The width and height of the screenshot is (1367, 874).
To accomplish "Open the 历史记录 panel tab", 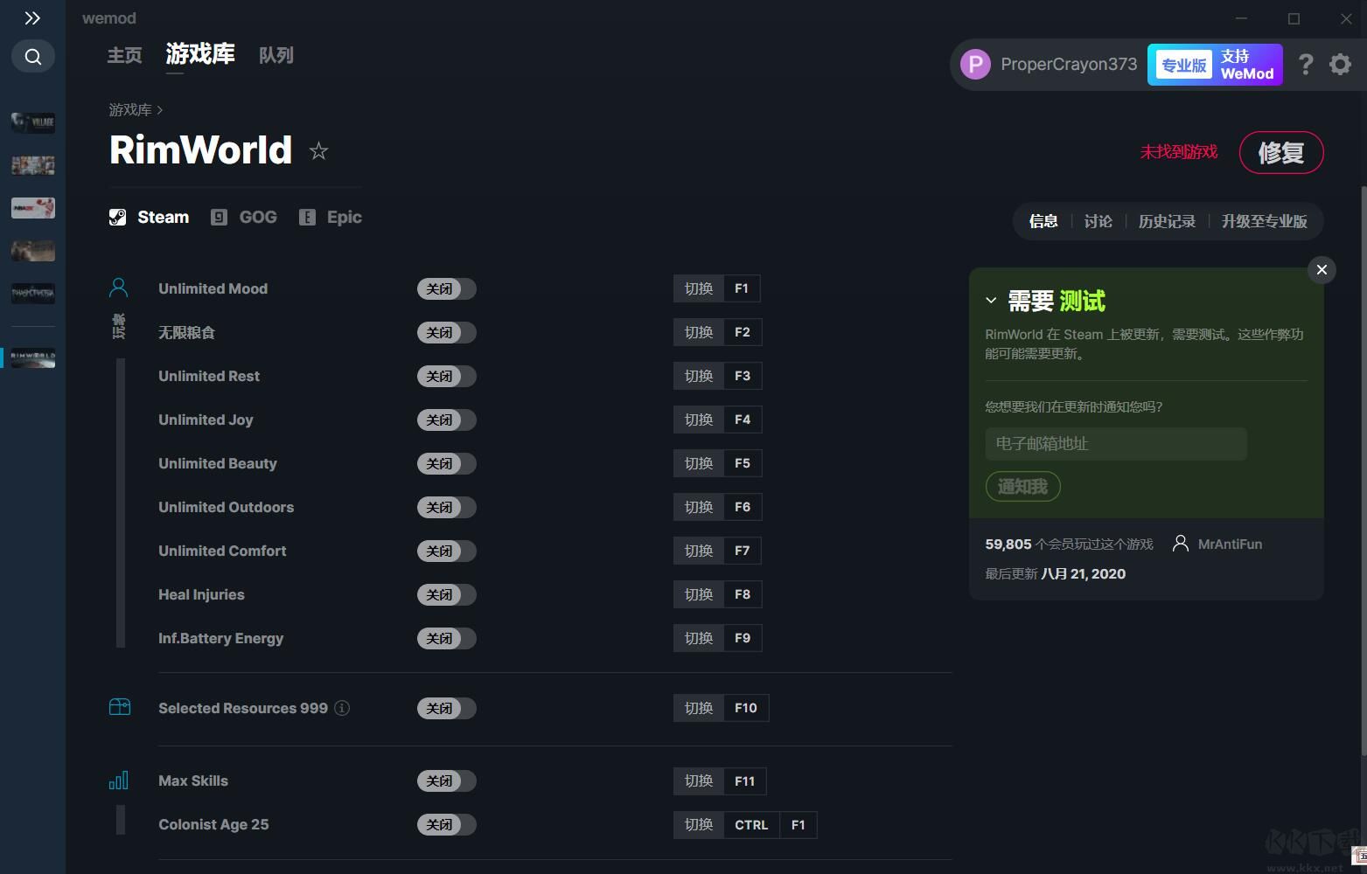I will (x=1167, y=221).
